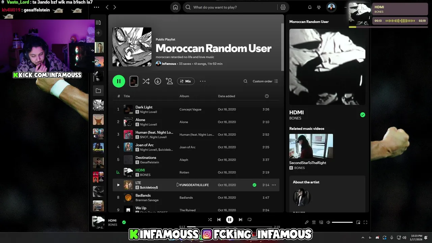Open the InFamous profile link

coord(169,64)
